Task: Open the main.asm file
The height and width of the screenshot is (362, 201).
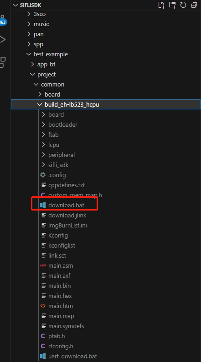Action: (61, 265)
